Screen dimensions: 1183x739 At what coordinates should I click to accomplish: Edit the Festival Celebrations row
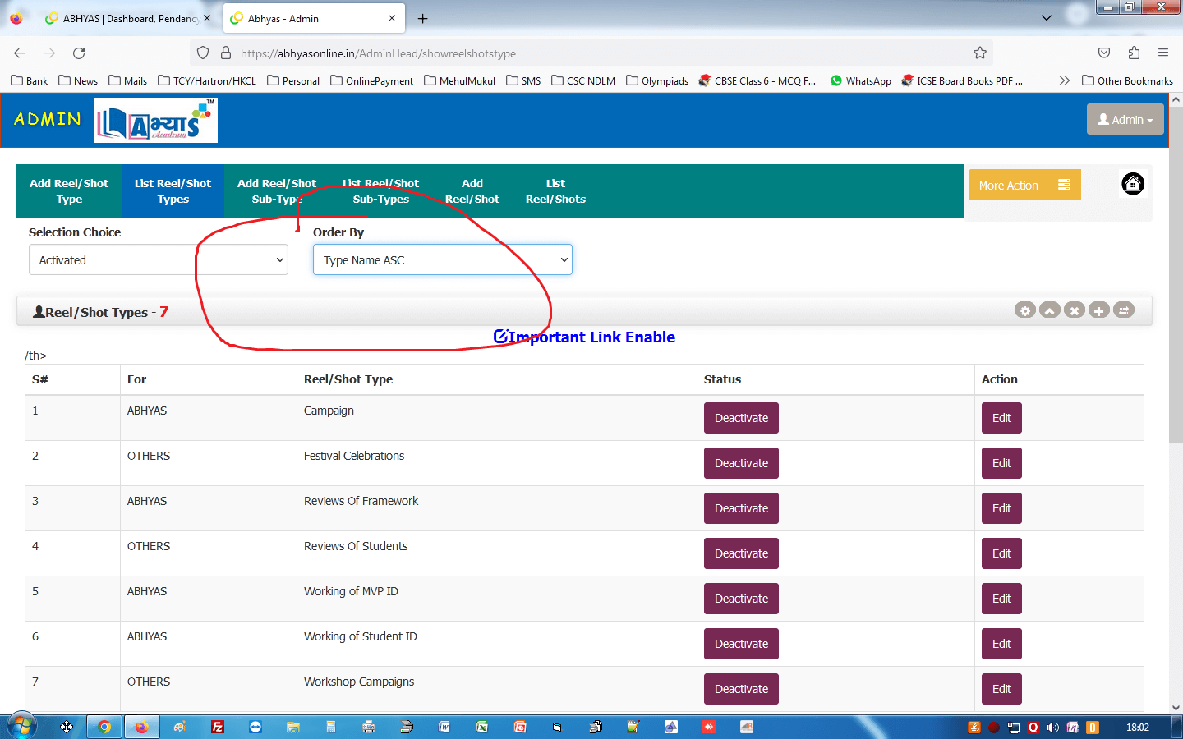pos(1001,463)
